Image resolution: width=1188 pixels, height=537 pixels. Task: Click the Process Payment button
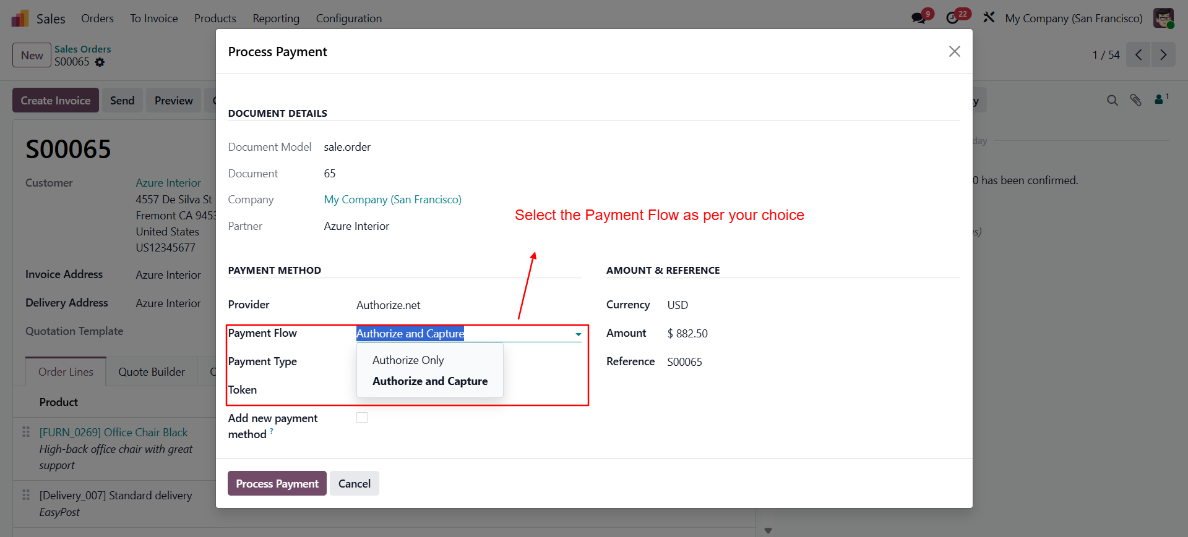[277, 483]
